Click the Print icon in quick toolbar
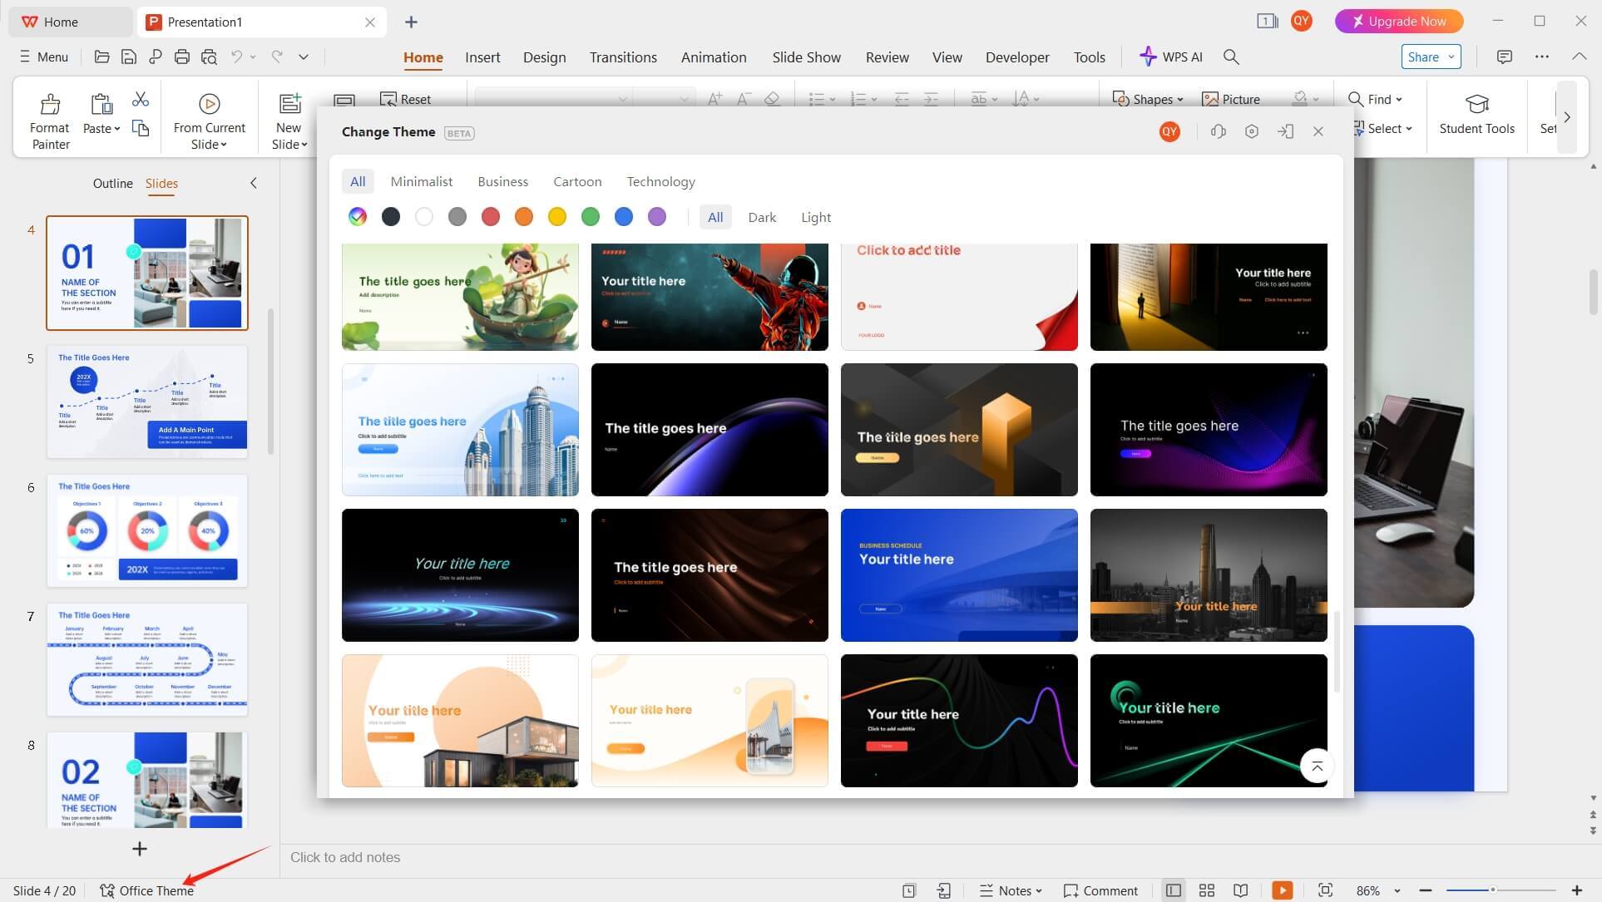Screen dimensions: 1602x902 coord(182,57)
